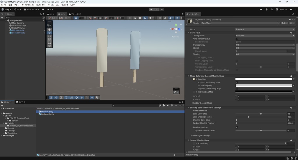Click the shader Edit... button
Image resolution: width=298 pixels, height=160 pixels.
click(284, 23)
